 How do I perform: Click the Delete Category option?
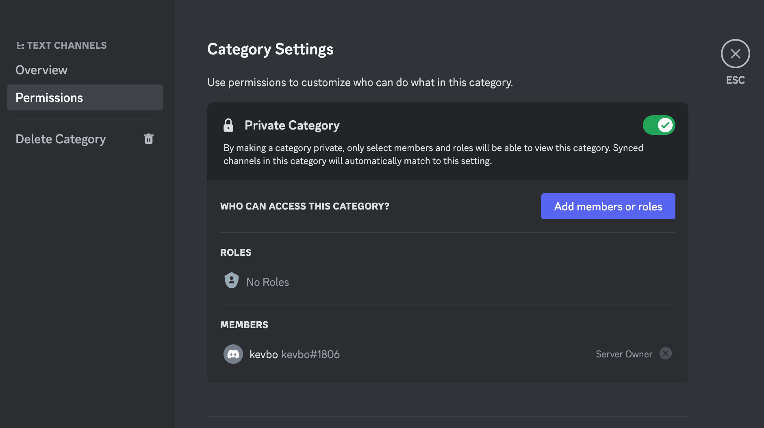(61, 139)
